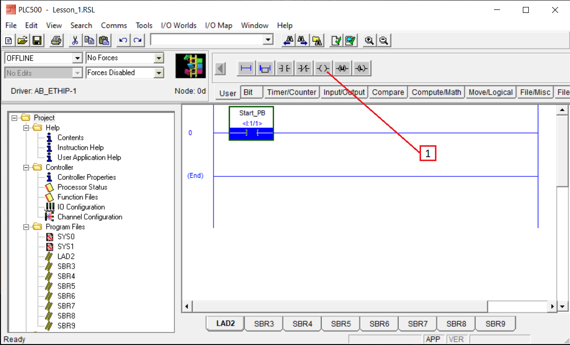The width and height of the screenshot is (570, 345).
Task: Zoom out of the ladder view
Action: (384, 40)
